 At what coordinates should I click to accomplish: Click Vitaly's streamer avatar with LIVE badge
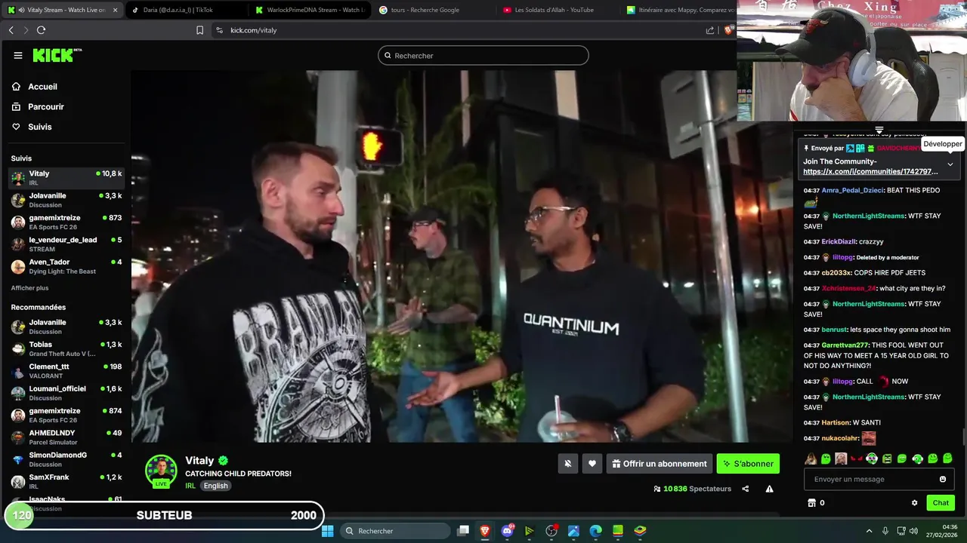click(161, 471)
